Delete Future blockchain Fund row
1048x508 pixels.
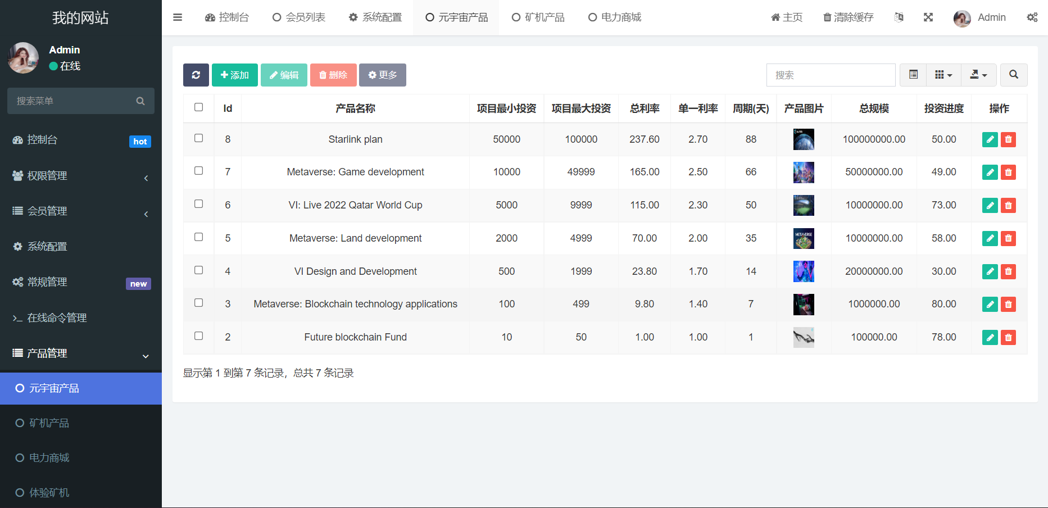coord(1009,337)
